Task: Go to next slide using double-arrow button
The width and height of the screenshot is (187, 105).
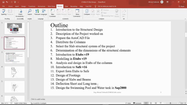Action: (x=186, y=94)
